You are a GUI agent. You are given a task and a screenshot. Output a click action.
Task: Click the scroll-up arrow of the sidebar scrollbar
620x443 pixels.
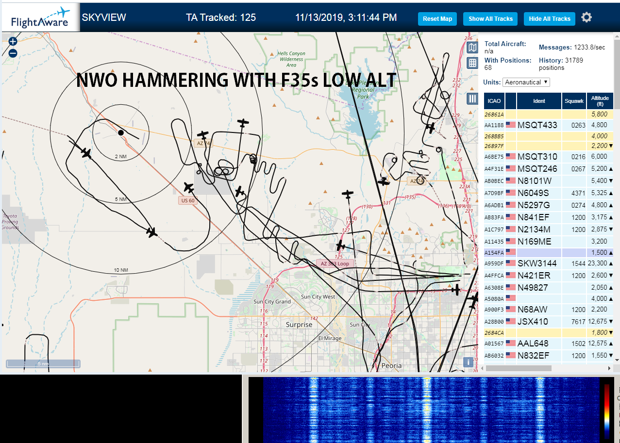pos(617,36)
